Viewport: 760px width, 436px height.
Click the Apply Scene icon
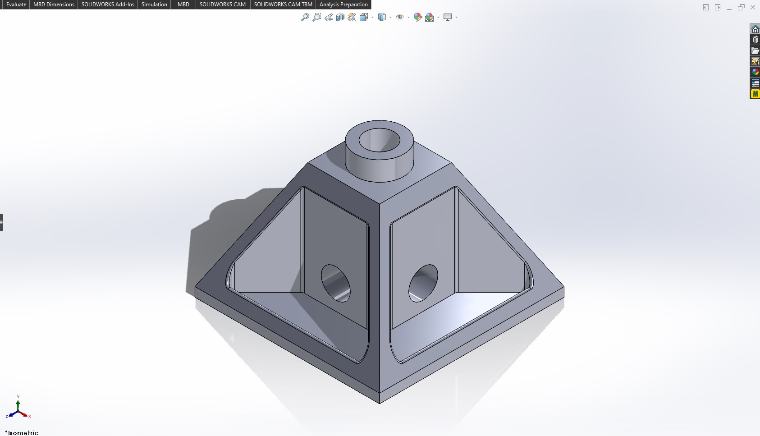tap(430, 17)
